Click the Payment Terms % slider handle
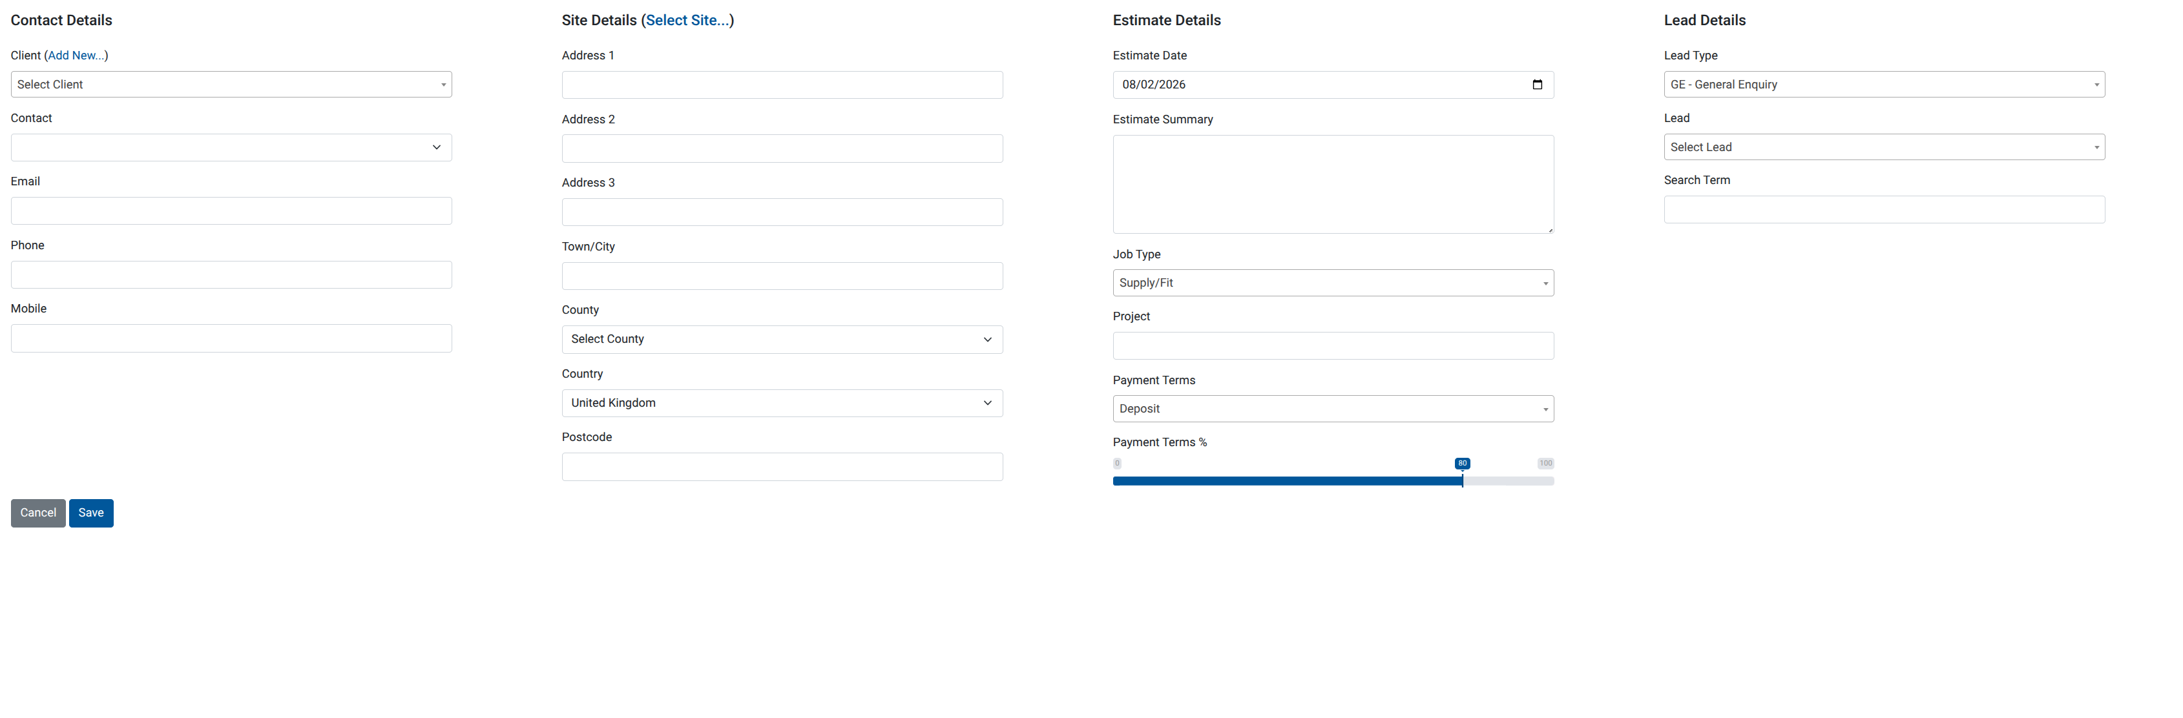The height and width of the screenshot is (718, 2183). point(1462,480)
